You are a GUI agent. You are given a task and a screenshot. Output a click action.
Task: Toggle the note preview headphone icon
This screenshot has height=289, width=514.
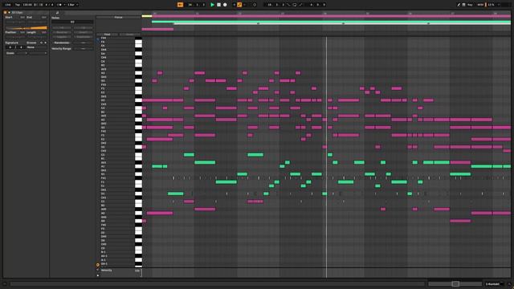coord(98,39)
